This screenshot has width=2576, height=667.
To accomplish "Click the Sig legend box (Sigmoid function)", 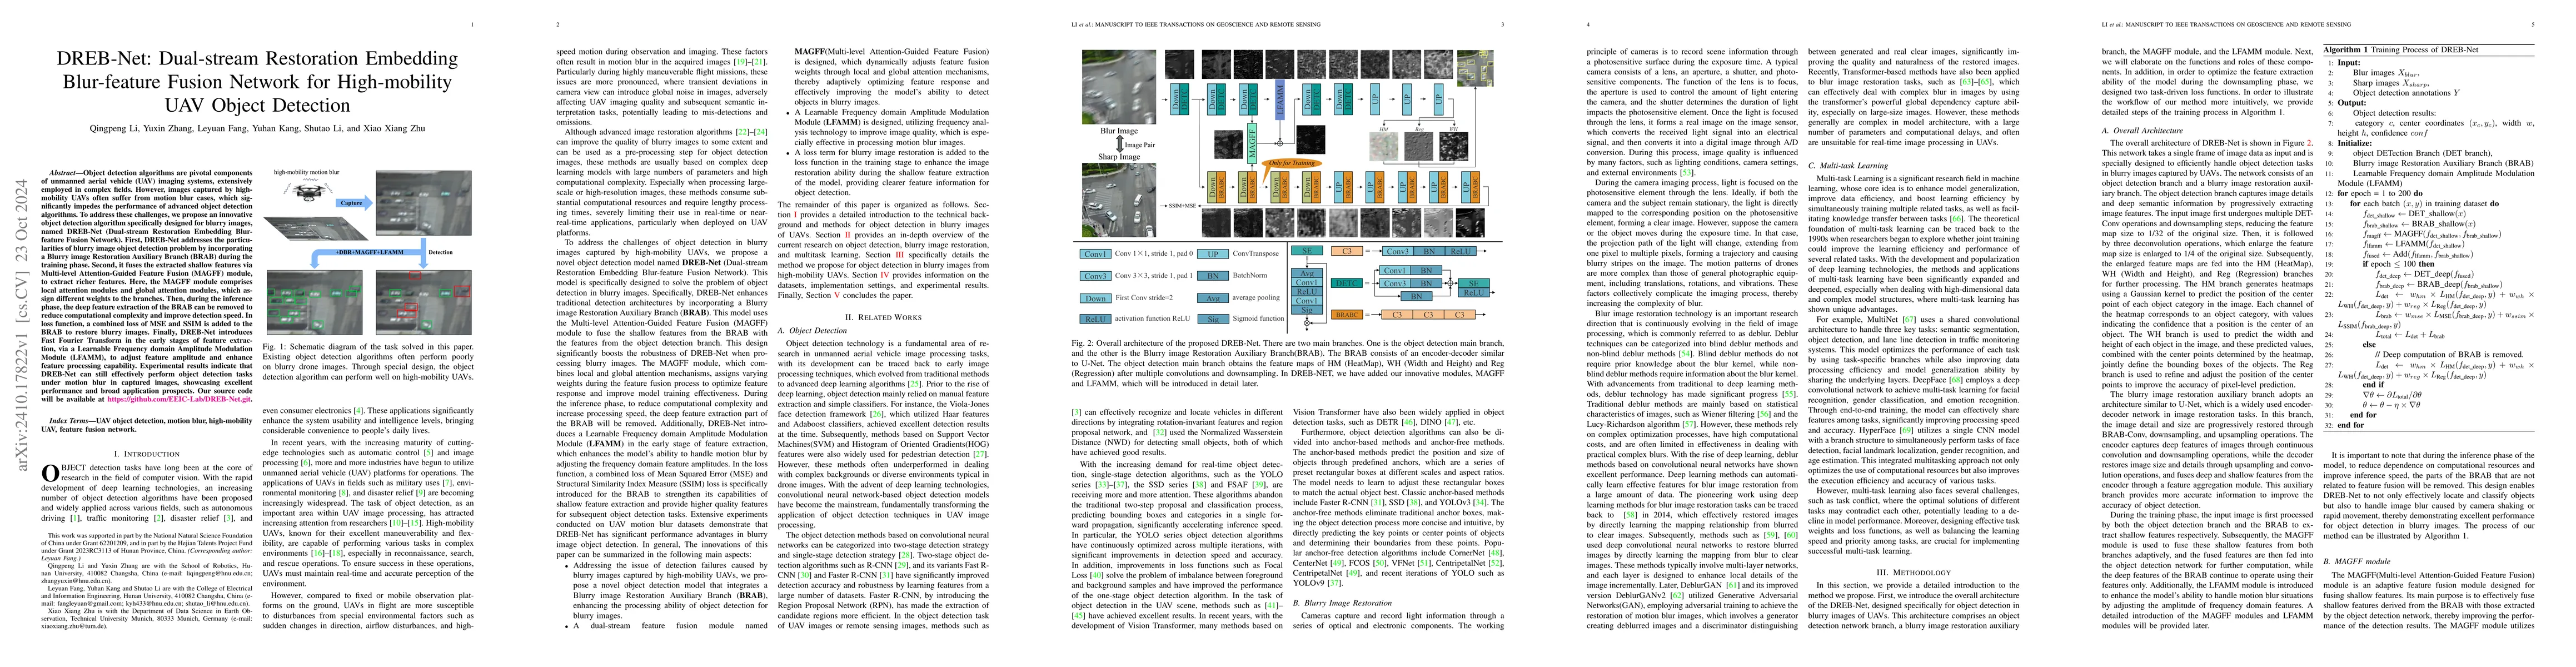I will tap(1213, 319).
